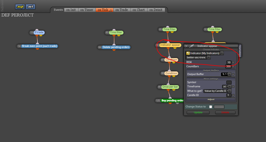Select the Once per bar block
This screenshot has width=266, height=142.
[x=170, y=87]
